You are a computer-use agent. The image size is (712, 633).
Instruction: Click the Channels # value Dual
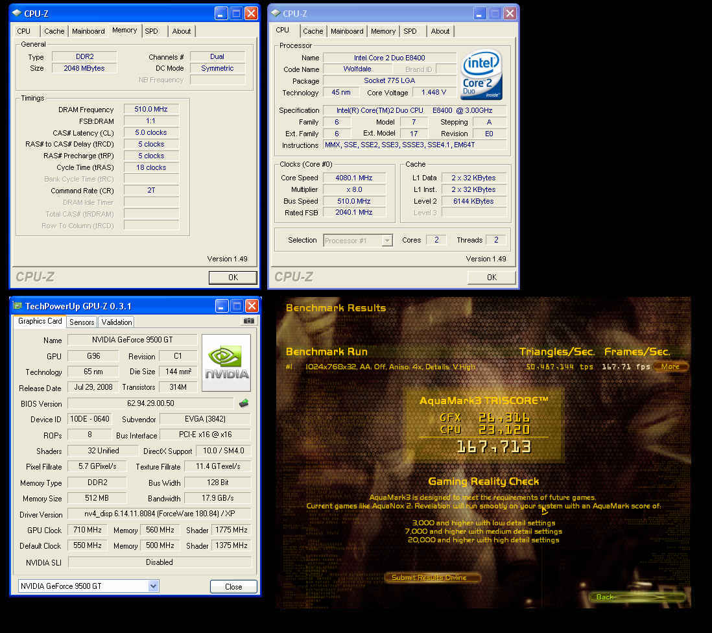pyautogui.click(x=217, y=57)
